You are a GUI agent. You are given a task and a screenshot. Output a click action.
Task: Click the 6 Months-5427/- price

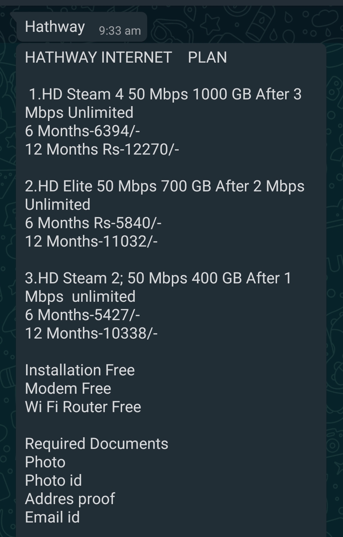pos(83,315)
